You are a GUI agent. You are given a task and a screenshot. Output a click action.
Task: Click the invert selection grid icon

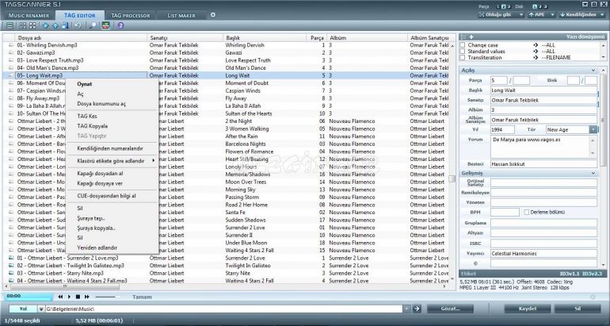[32, 25]
